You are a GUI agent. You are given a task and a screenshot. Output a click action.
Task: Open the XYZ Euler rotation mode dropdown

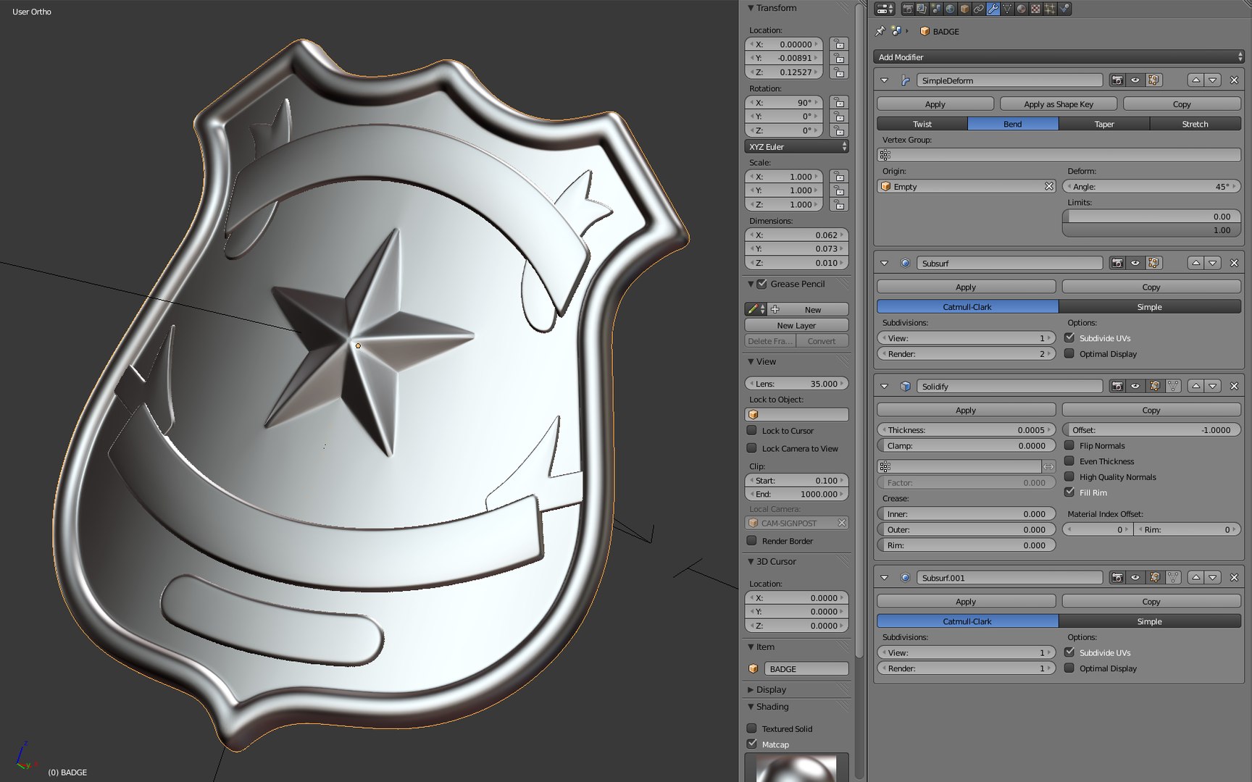pyautogui.click(x=796, y=146)
